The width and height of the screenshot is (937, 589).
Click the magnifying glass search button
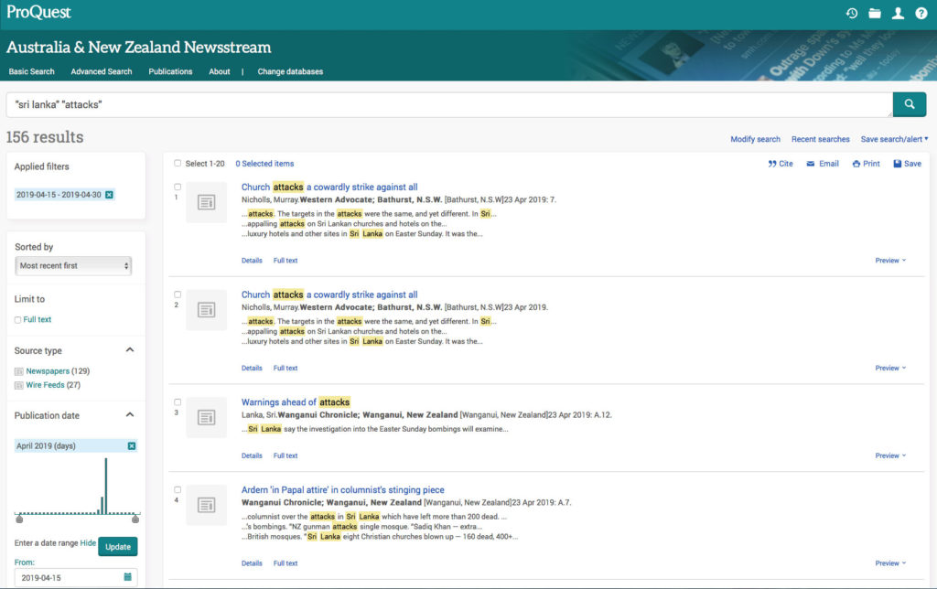(x=910, y=104)
